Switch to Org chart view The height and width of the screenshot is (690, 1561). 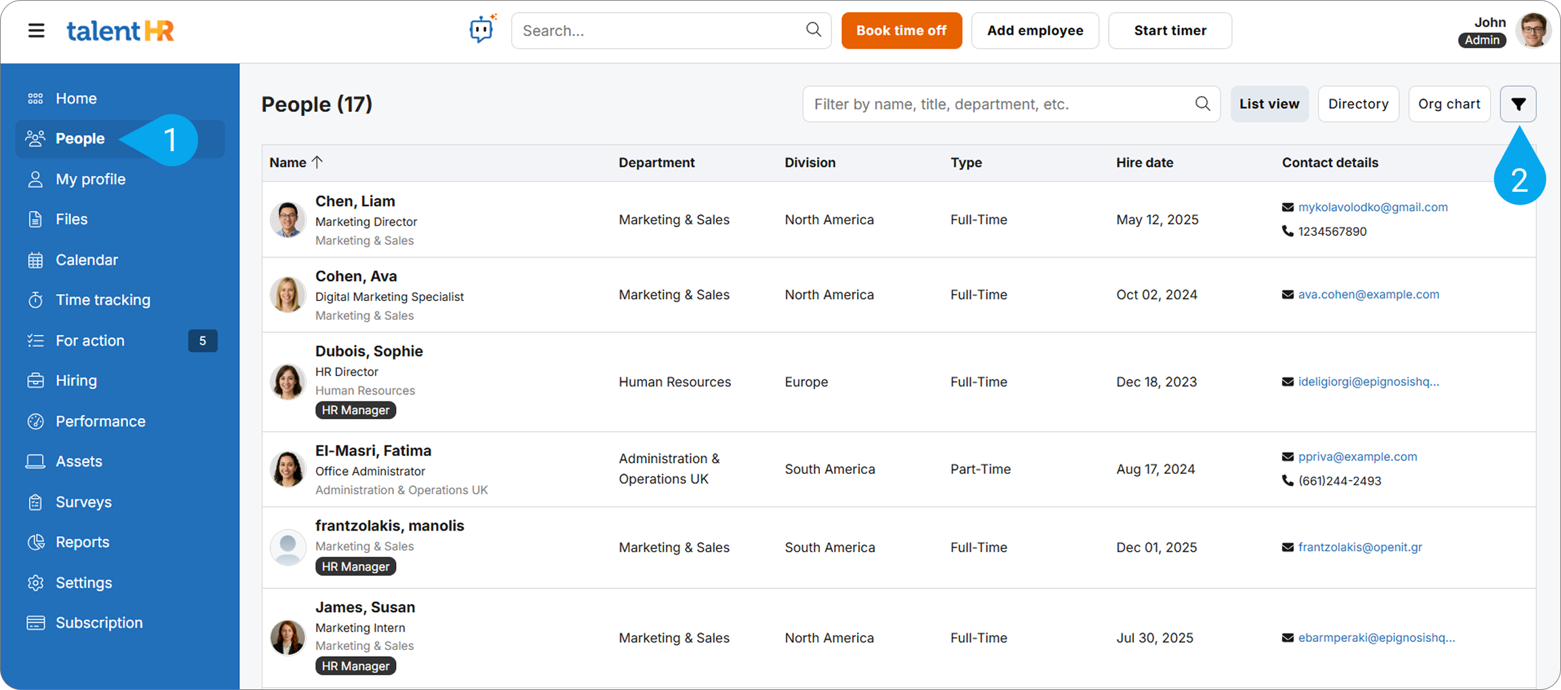click(1448, 104)
